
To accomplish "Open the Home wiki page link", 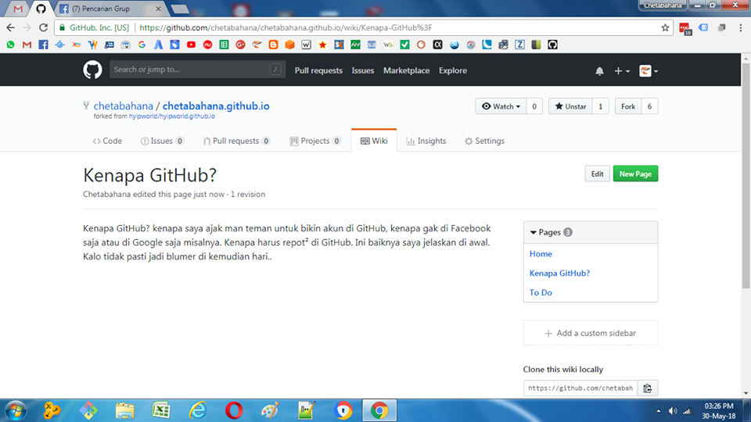I will click(x=541, y=253).
